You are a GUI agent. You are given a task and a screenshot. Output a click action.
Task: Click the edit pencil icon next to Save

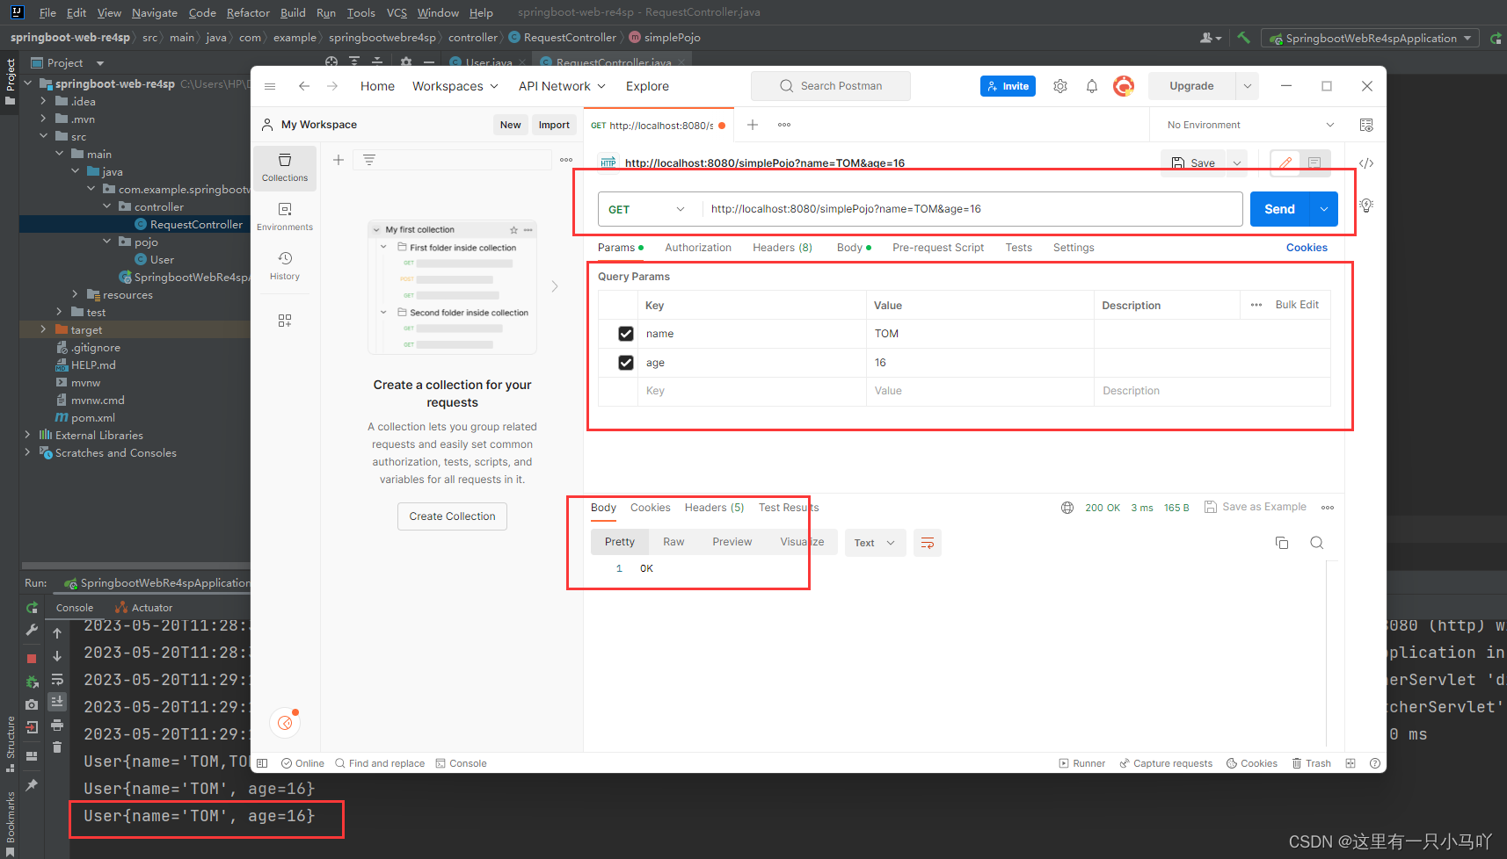(1285, 162)
